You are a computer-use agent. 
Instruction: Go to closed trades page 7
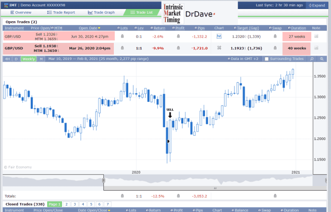[x=108, y=204]
